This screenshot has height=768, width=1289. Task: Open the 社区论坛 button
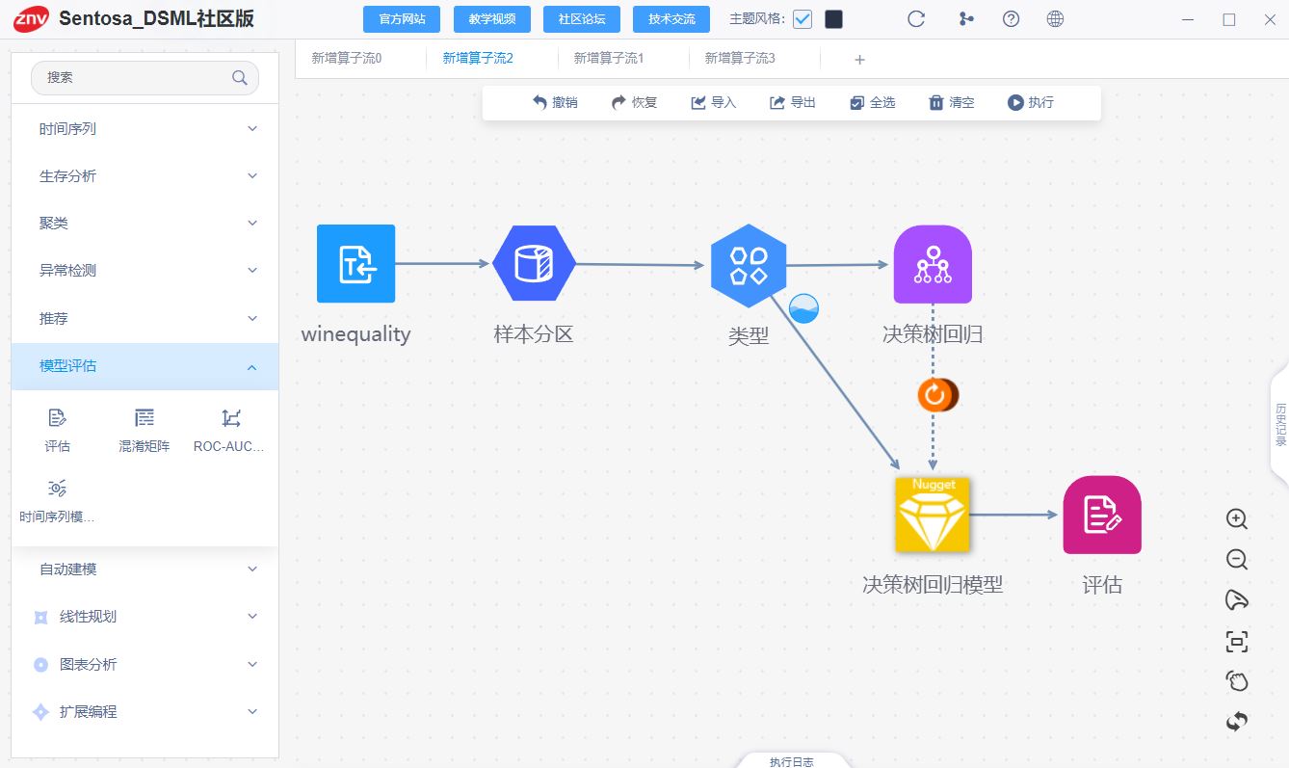coord(582,19)
